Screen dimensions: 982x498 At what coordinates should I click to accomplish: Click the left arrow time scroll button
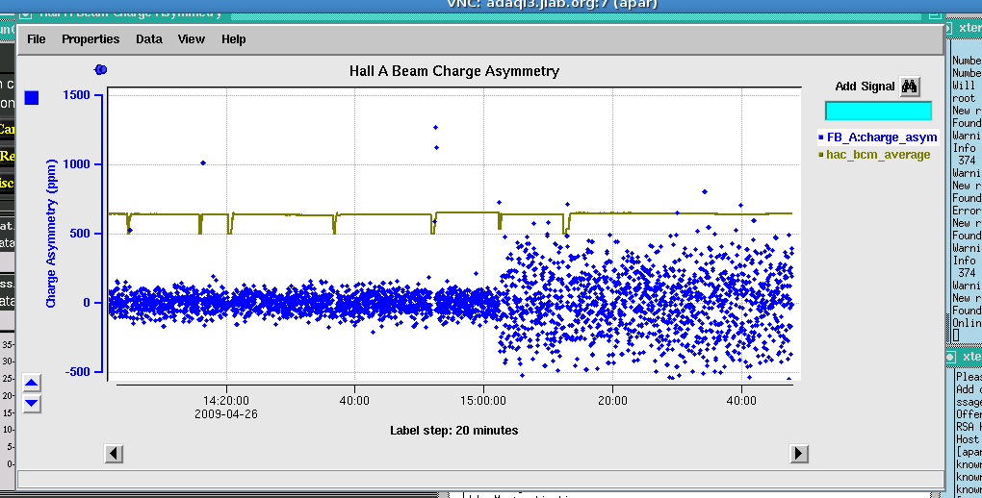[x=114, y=453]
